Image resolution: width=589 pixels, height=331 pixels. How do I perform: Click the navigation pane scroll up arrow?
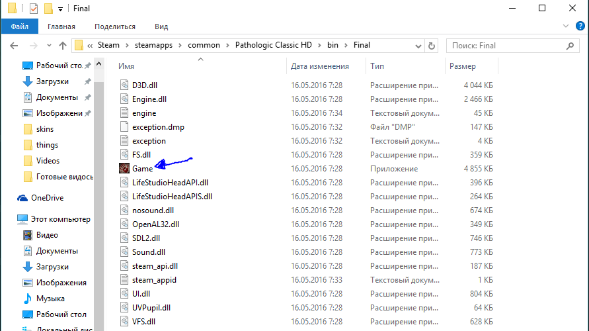(98, 64)
